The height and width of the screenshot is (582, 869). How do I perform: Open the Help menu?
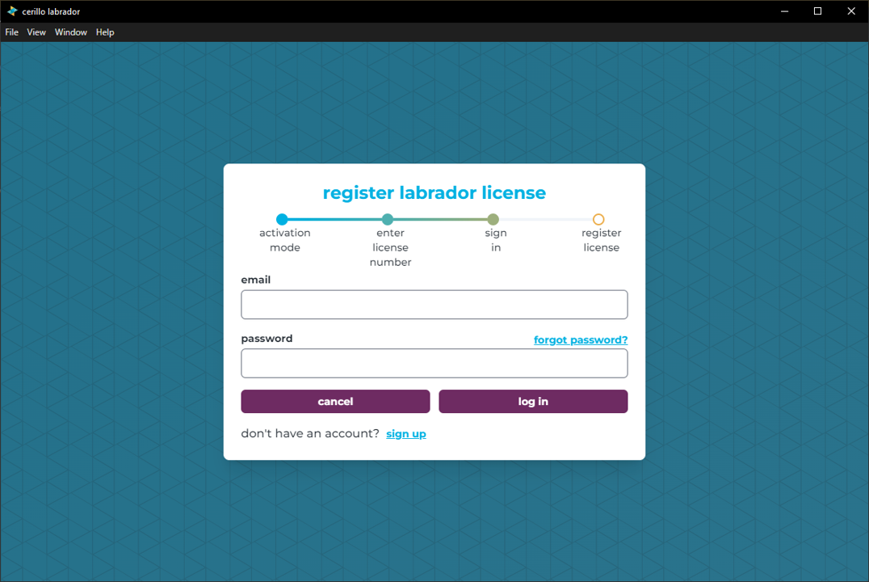click(x=105, y=32)
